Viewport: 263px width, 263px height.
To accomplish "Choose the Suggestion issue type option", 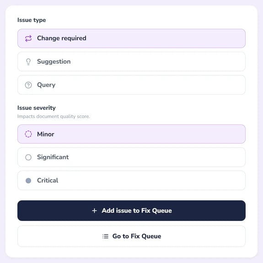I will (x=132, y=62).
